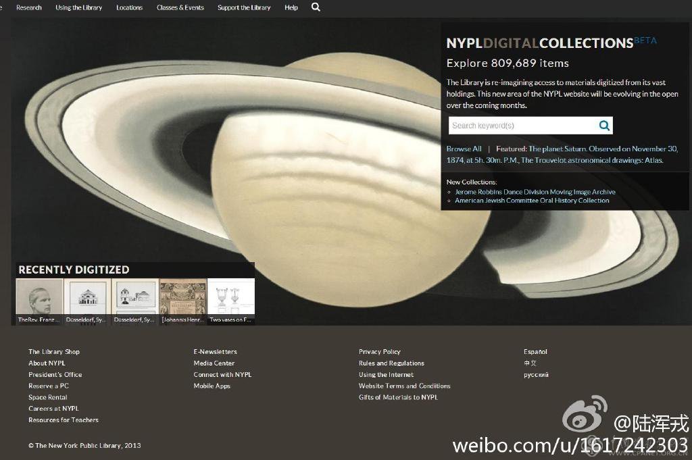Open the Classes & Events menu
The image size is (692, 460).
[180, 7]
